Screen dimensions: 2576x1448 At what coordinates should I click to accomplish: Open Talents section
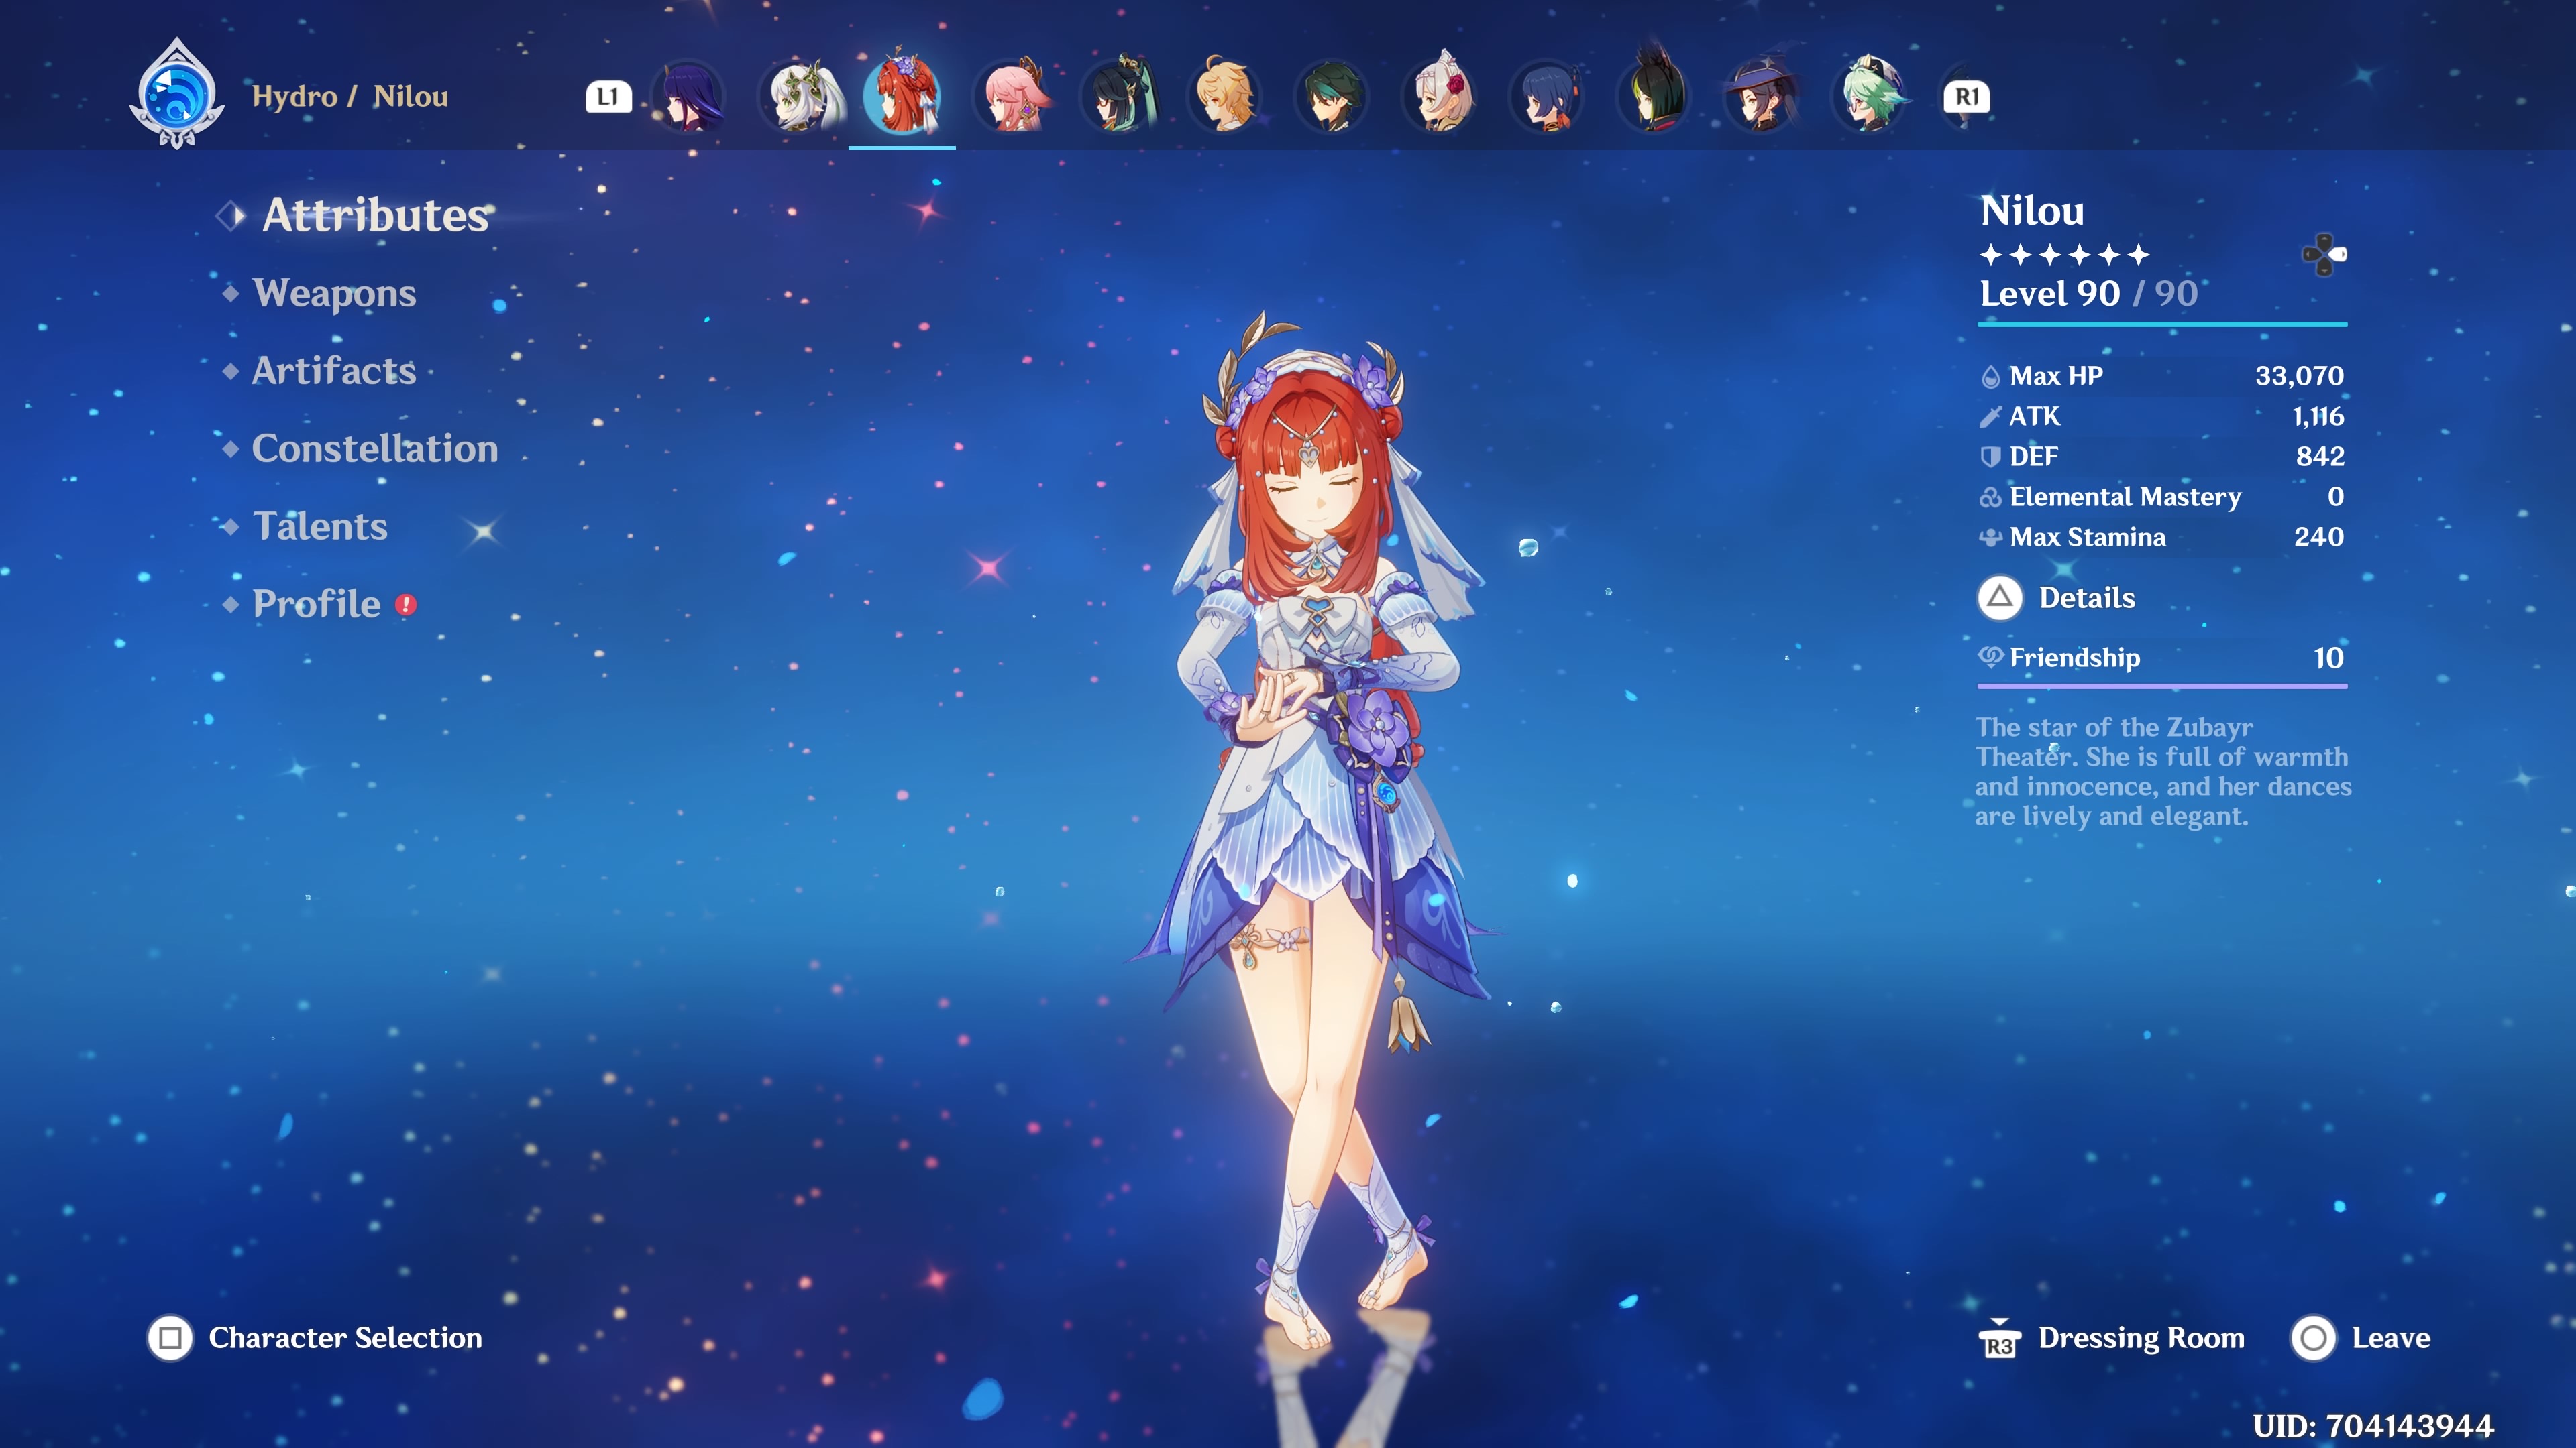click(x=320, y=527)
